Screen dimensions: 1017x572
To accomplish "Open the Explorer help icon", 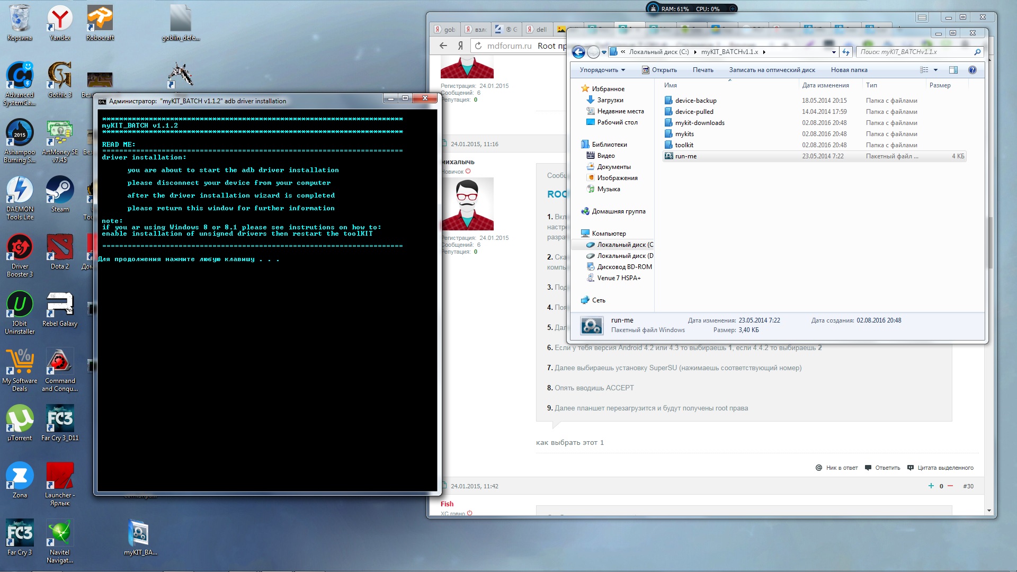I will pos(973,70).
